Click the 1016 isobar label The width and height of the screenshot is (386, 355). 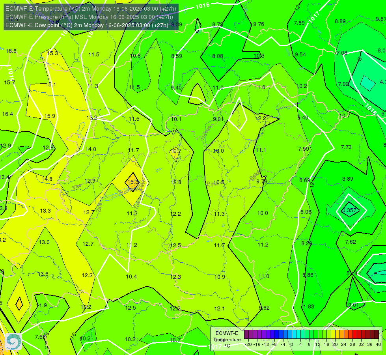(203, 6)
